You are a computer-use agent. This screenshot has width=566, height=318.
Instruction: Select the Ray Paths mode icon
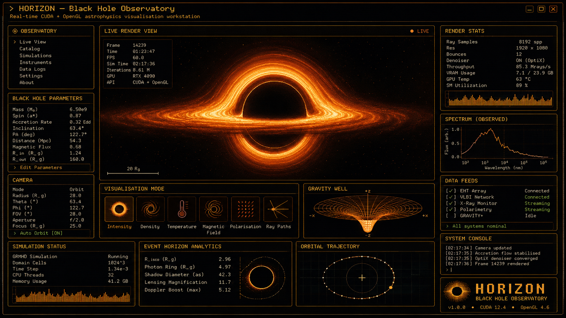(x=278, y=209)
